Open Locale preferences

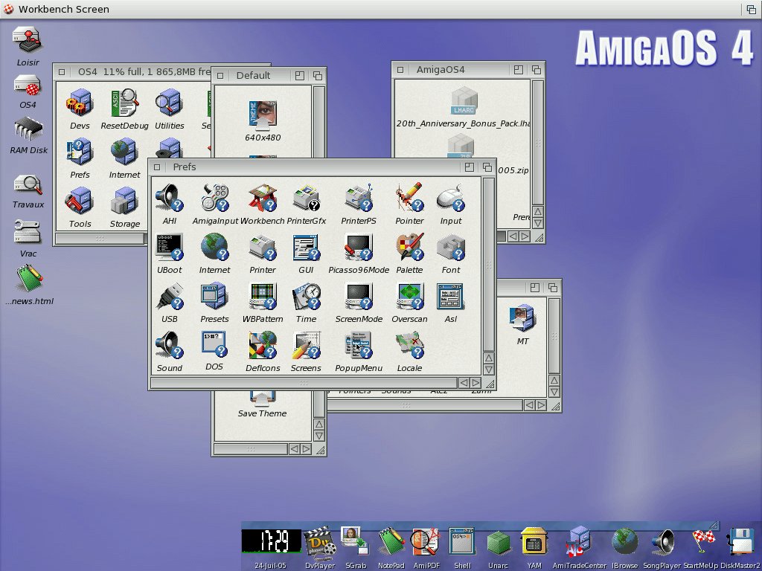click(410, 346)
